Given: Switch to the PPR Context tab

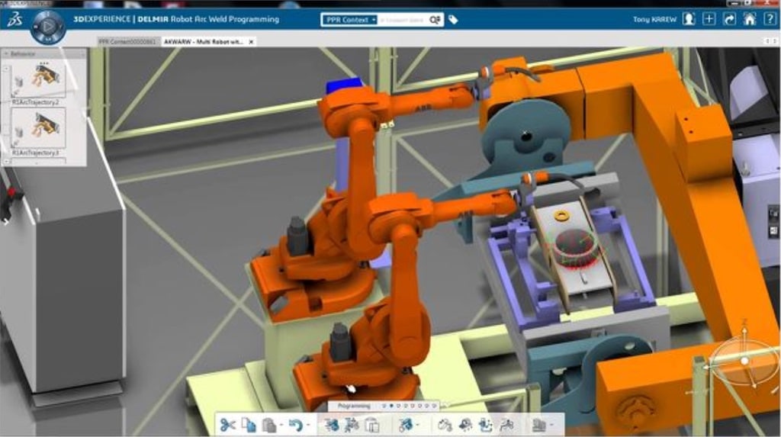Looking at the screenshot, I should [126, 41].
